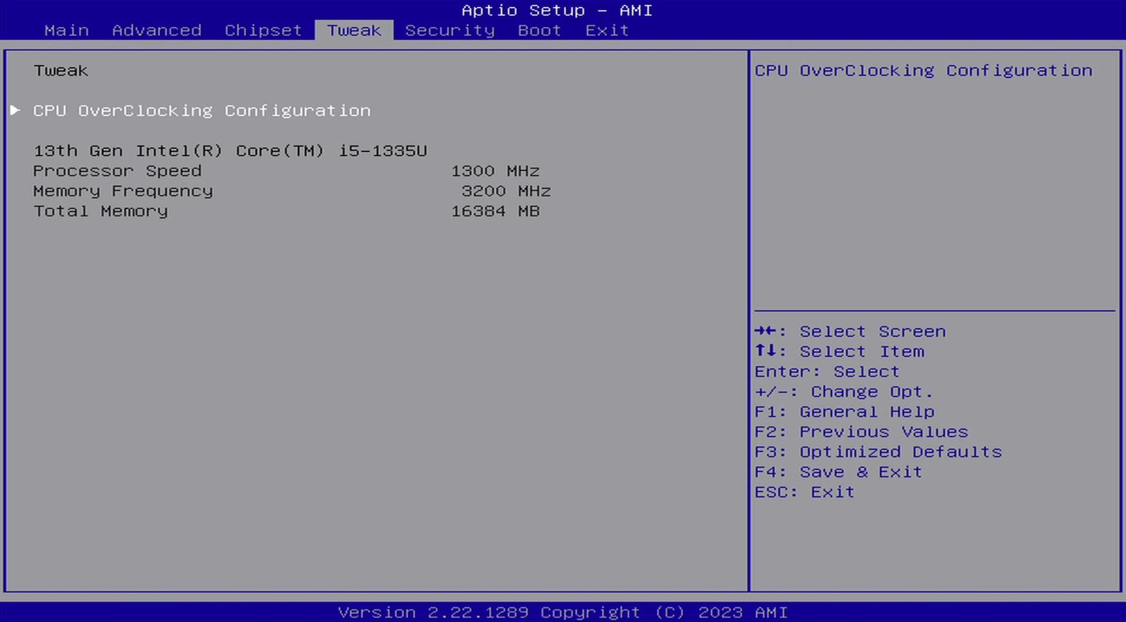Click the F4: Save & Exit hint
This screenshot has width=1126, height=622.
tap(839, 472)
